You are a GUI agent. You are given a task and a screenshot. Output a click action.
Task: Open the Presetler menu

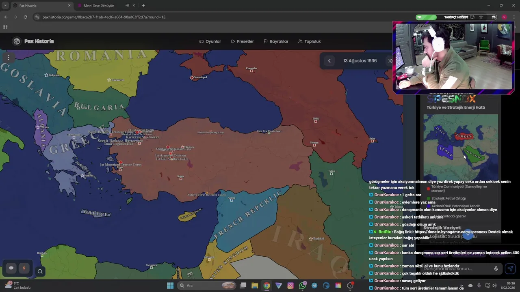(x=242, y=41)
